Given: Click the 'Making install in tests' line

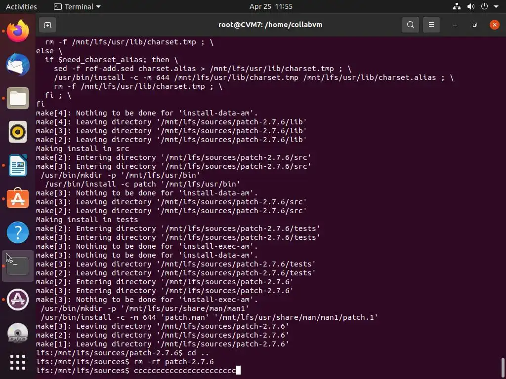Looking at the screenshot, I should click(x=87, y=220).
